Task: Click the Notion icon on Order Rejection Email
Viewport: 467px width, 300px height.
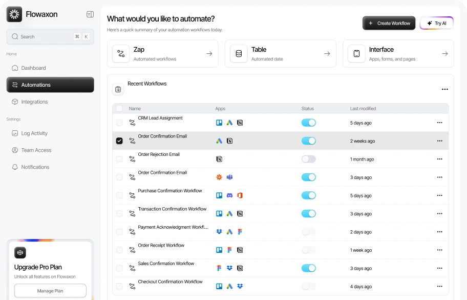Action: [x=219, y=159]
